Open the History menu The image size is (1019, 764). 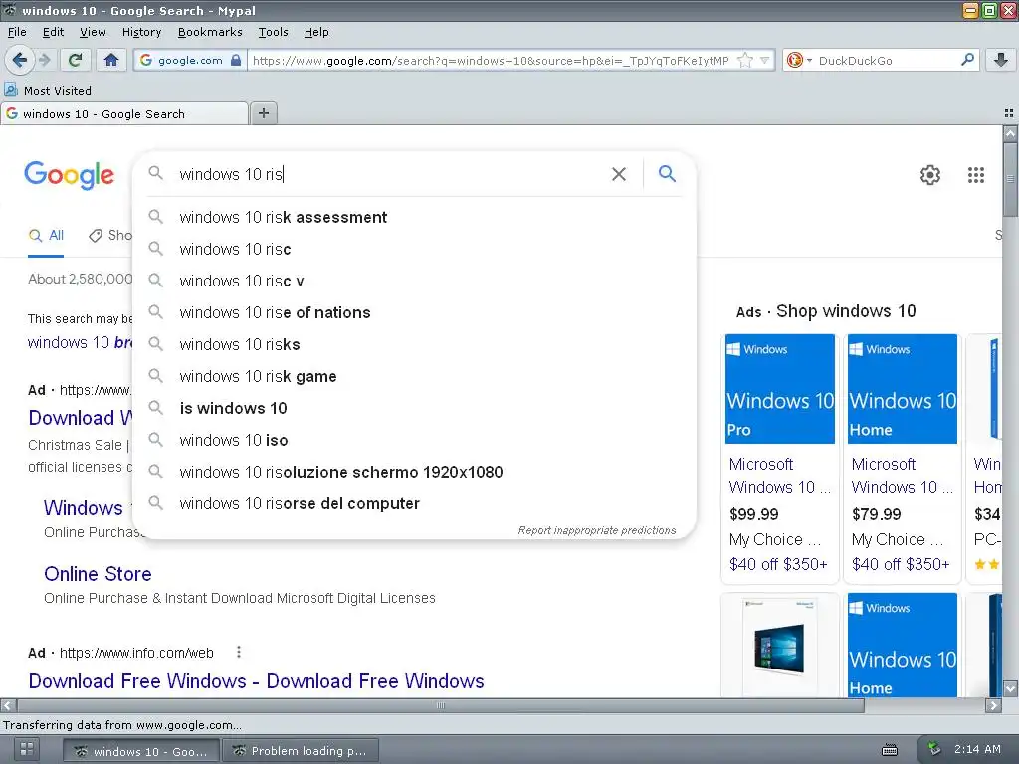[x=141, y=32]
